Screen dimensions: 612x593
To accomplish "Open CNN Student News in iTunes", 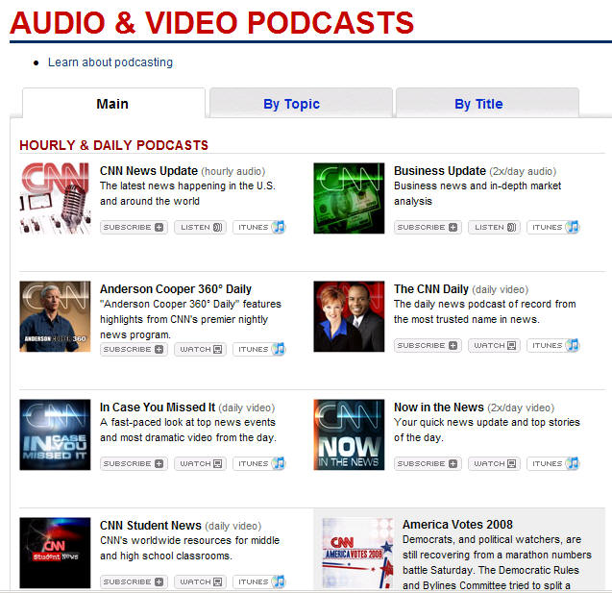I will pyautogui.click(x=259, y=581).
